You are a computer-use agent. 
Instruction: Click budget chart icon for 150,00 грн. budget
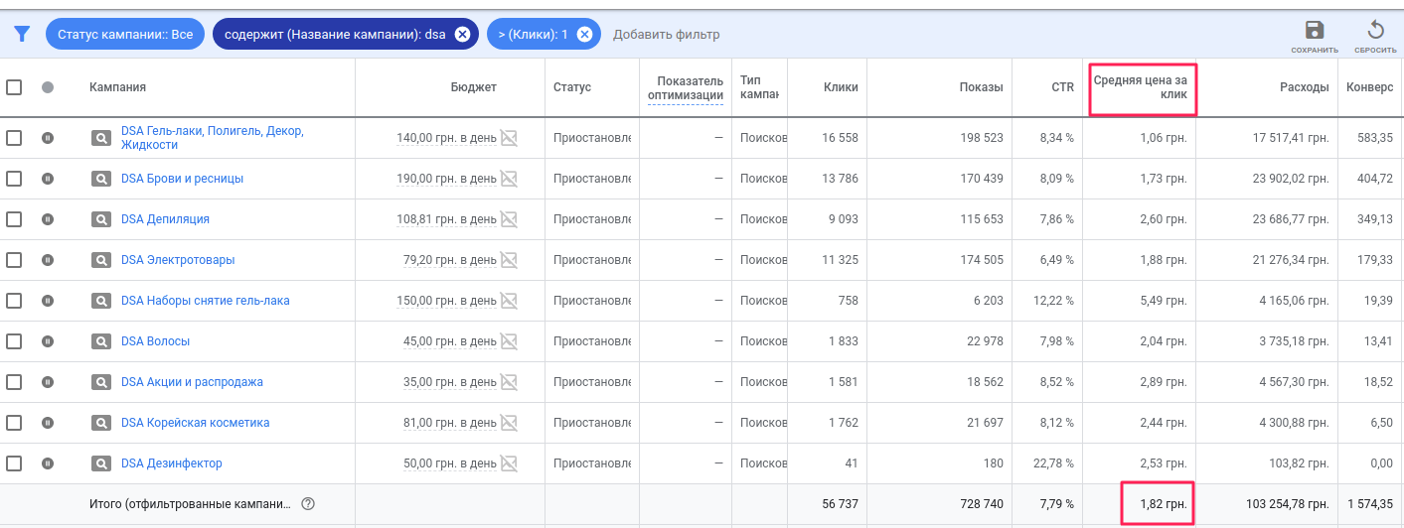(x=509, y=301)
